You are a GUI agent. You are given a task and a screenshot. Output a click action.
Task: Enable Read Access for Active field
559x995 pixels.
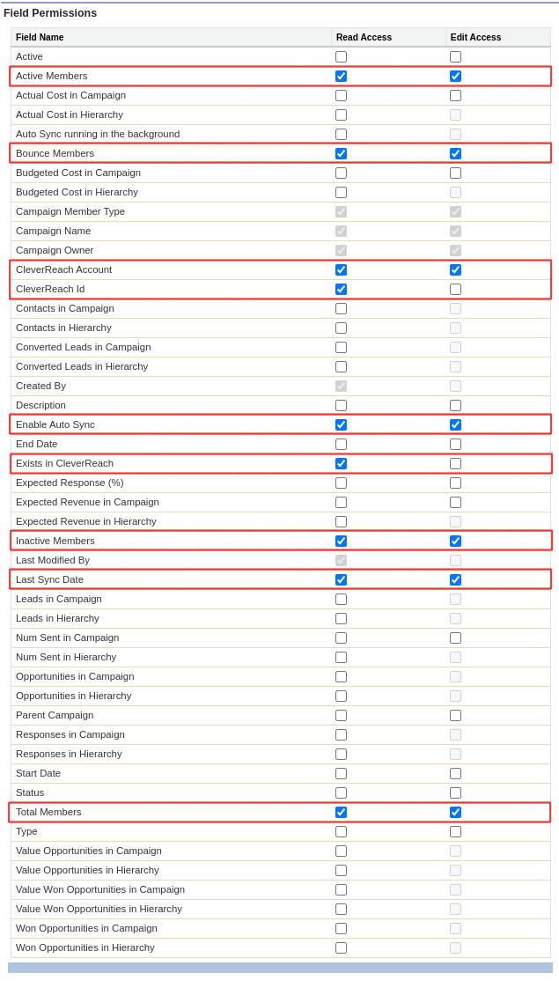point(341,57)
